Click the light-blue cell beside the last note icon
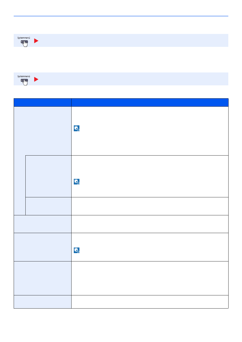Viewport: 242px width, 342px height. coord(42,247)
